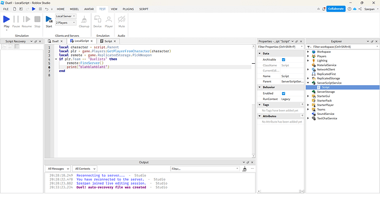Clear the output with the broom icon
380x200 pixels.
click(245, 169)
